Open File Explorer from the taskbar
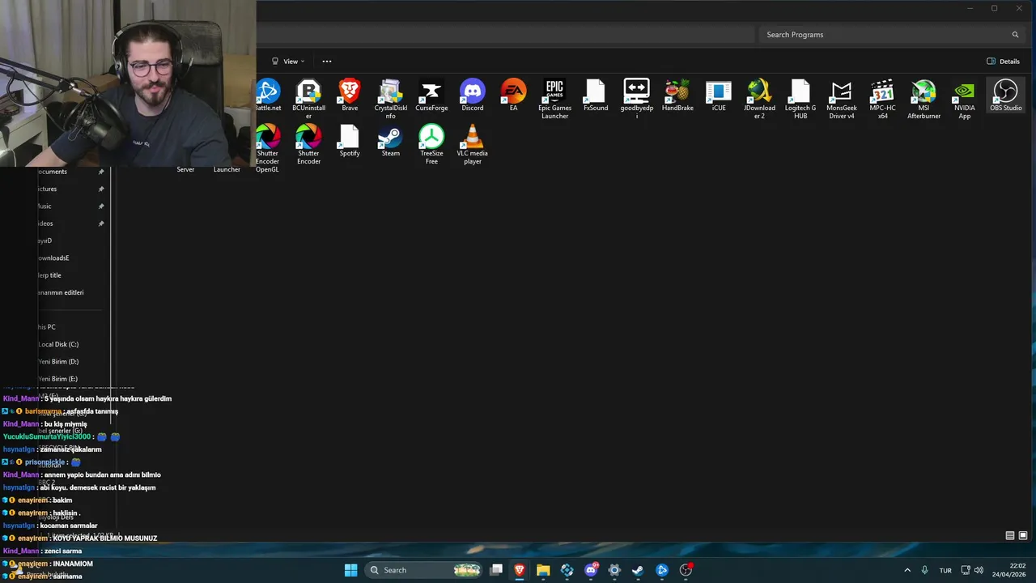 coord(543,570)
